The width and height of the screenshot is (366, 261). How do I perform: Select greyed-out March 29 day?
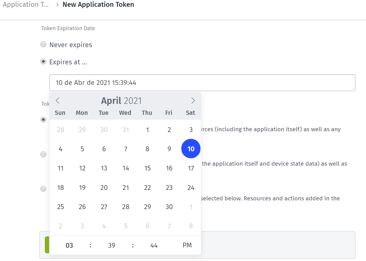82,130
